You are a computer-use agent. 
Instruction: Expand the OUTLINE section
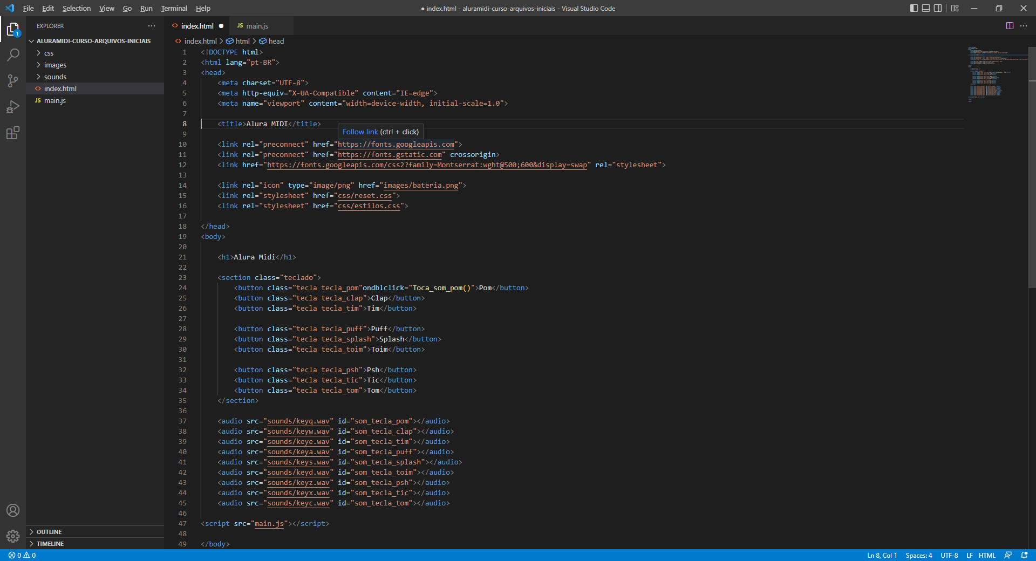tap(95, 532)
